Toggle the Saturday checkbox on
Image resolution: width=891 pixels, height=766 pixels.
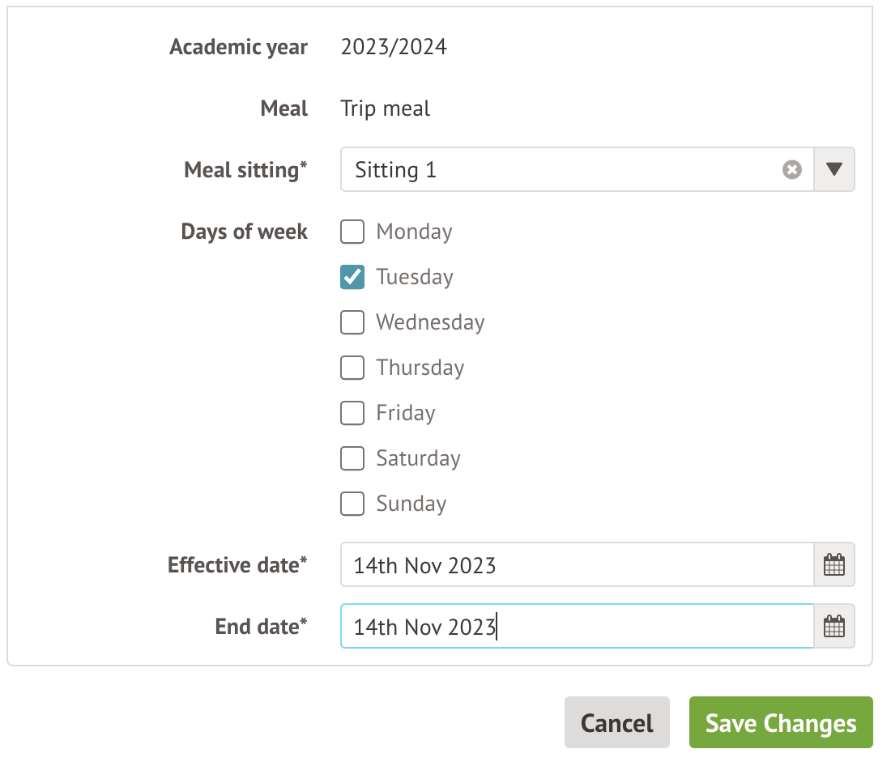(x=352, y=458)
